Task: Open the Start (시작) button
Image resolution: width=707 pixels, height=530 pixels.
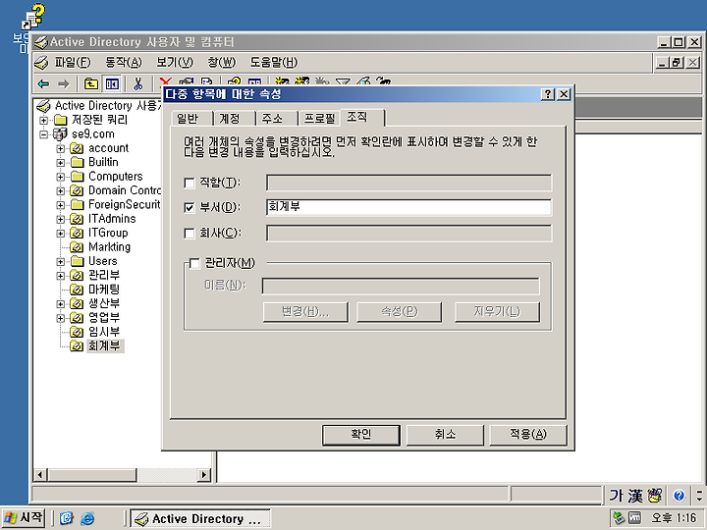Action: click(24, 518)
